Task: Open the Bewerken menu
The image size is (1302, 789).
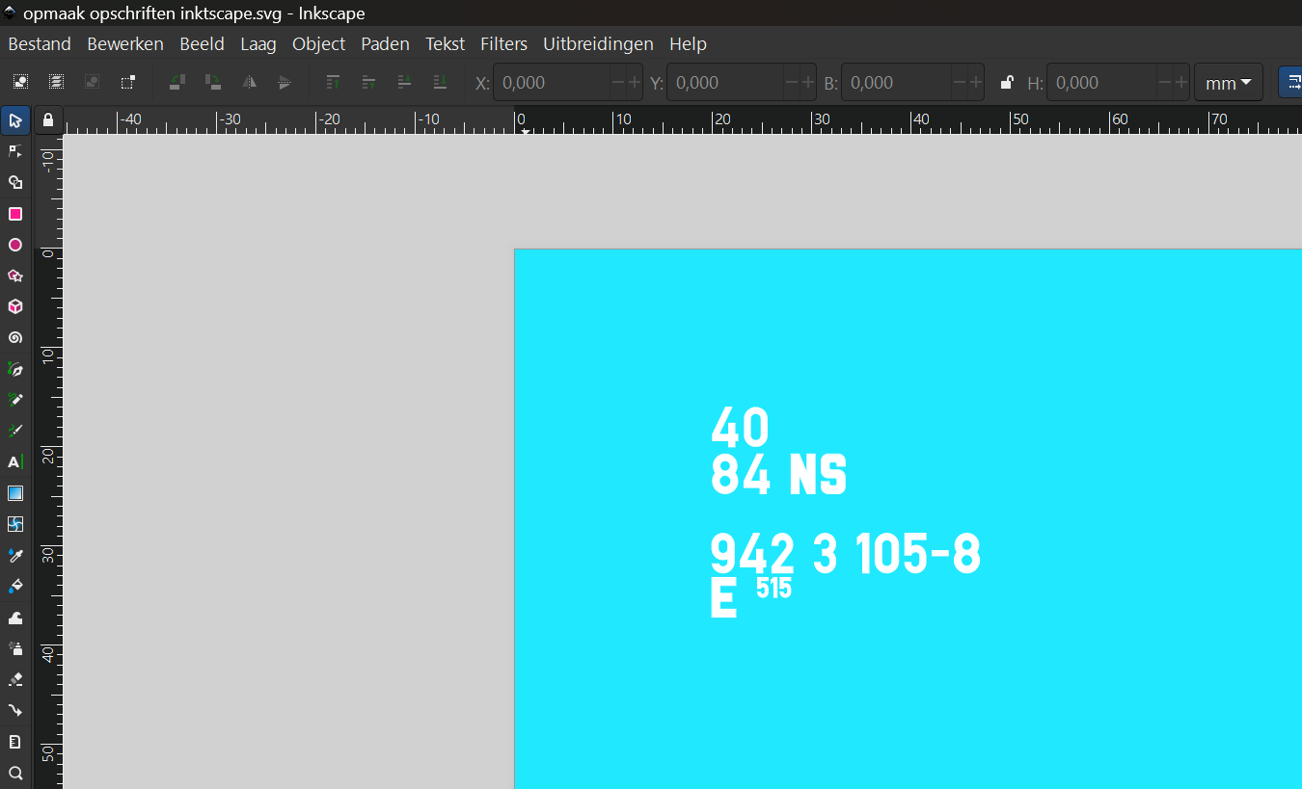Action: coord(125,43)
